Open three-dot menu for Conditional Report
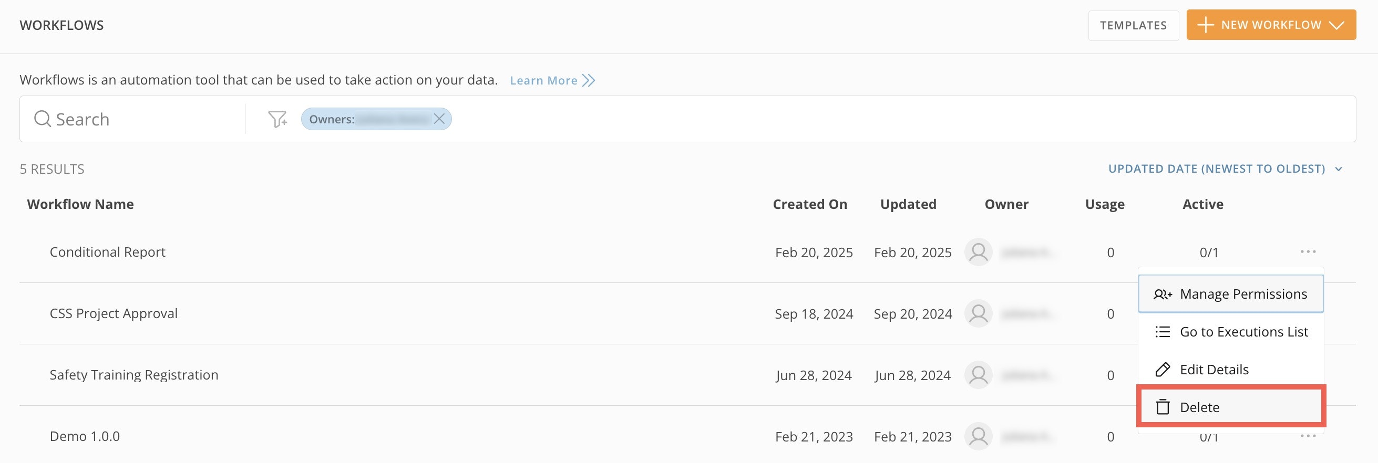 pos(1308,251)
